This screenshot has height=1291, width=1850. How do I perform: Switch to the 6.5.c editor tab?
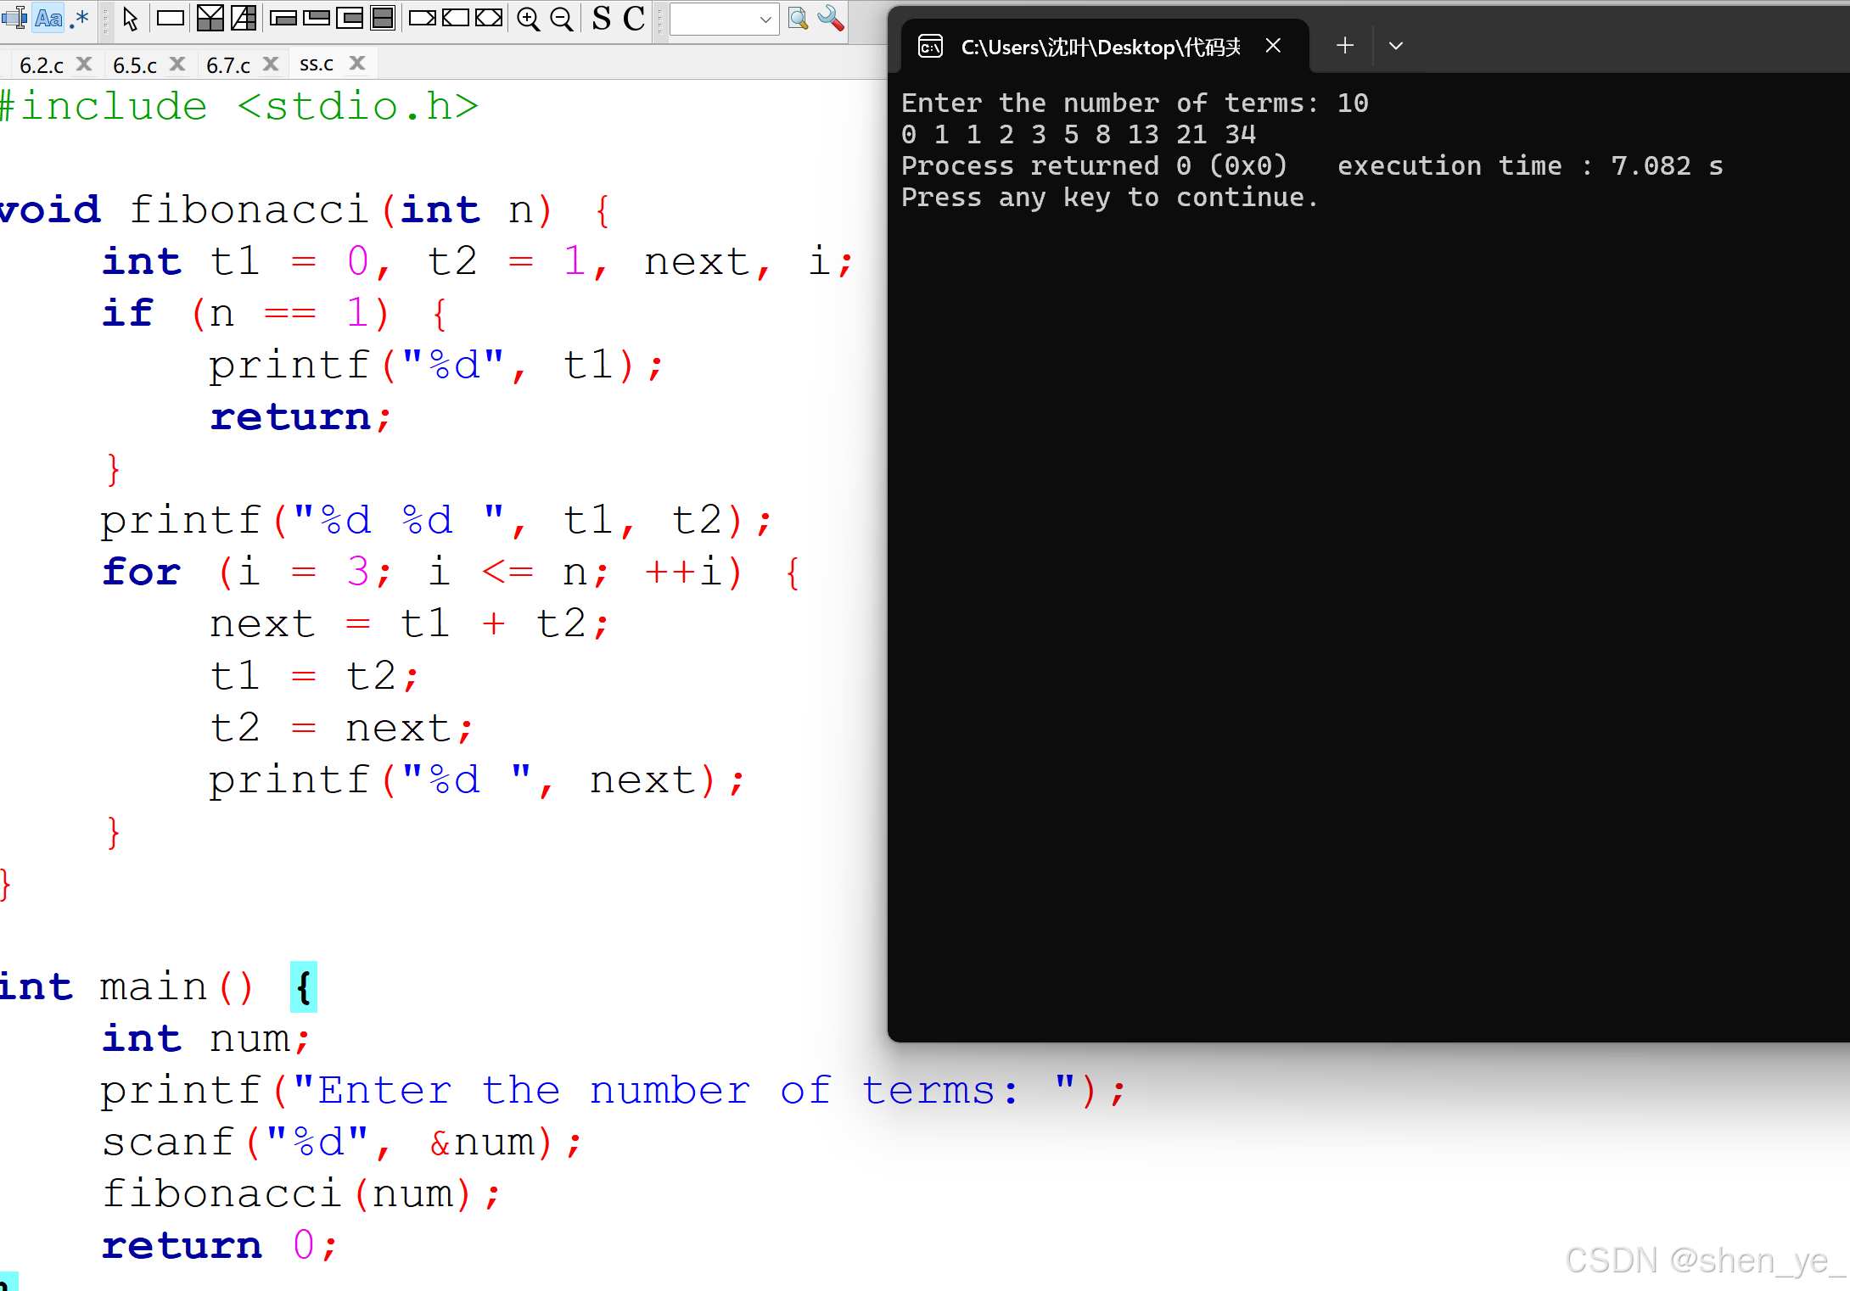(135, 64)
